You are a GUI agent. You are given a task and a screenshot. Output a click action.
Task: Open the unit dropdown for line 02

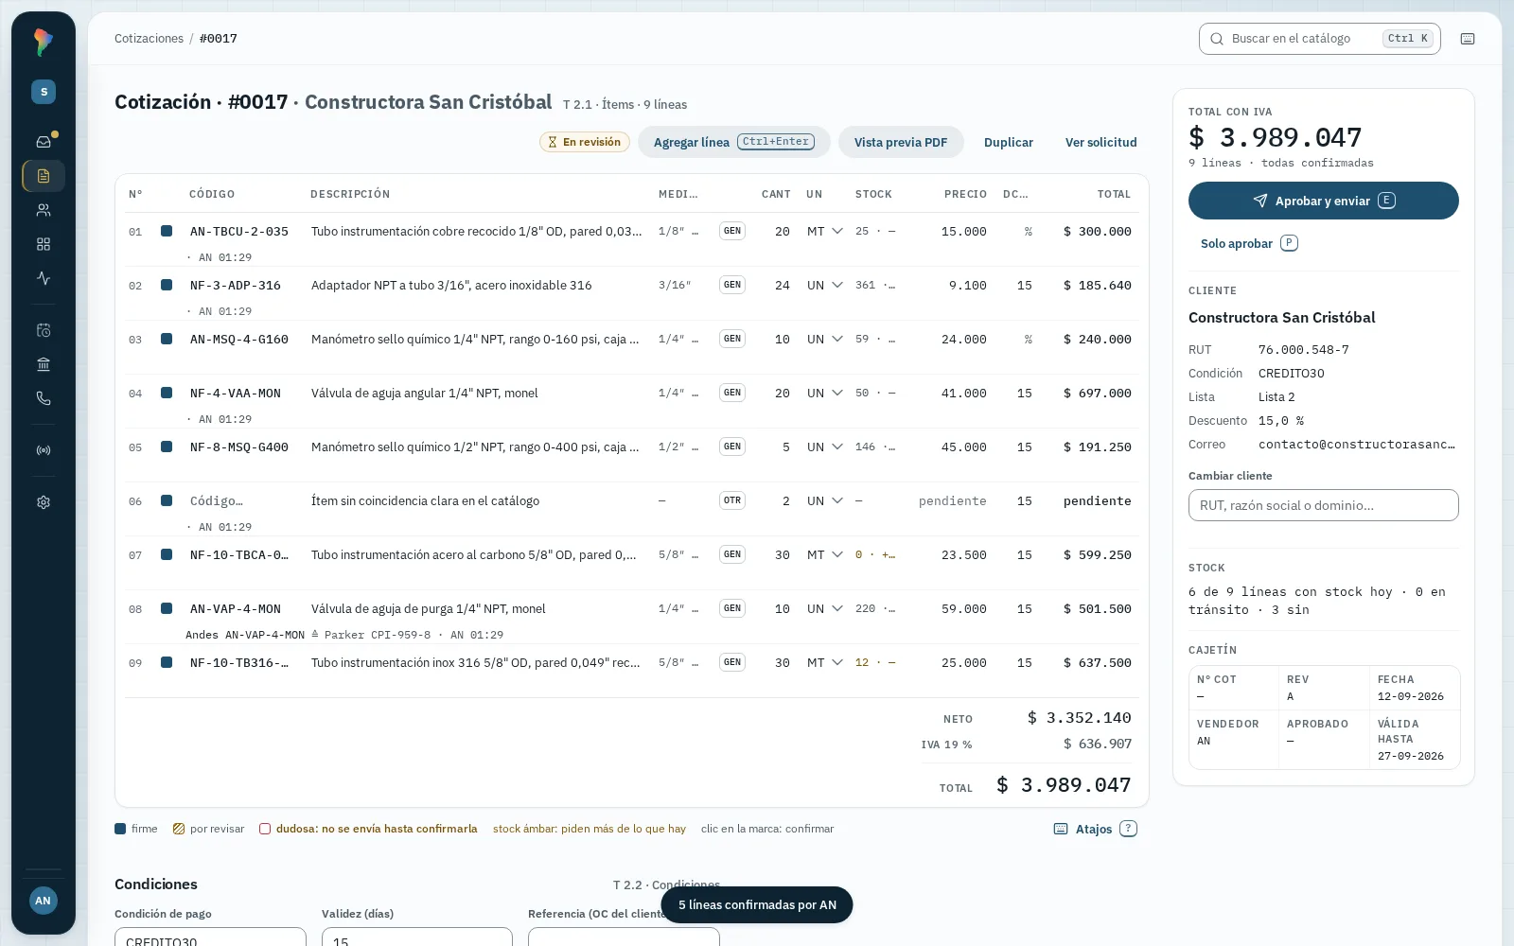824,285
